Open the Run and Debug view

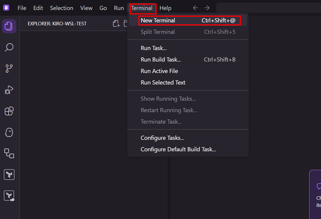(9, 90)
